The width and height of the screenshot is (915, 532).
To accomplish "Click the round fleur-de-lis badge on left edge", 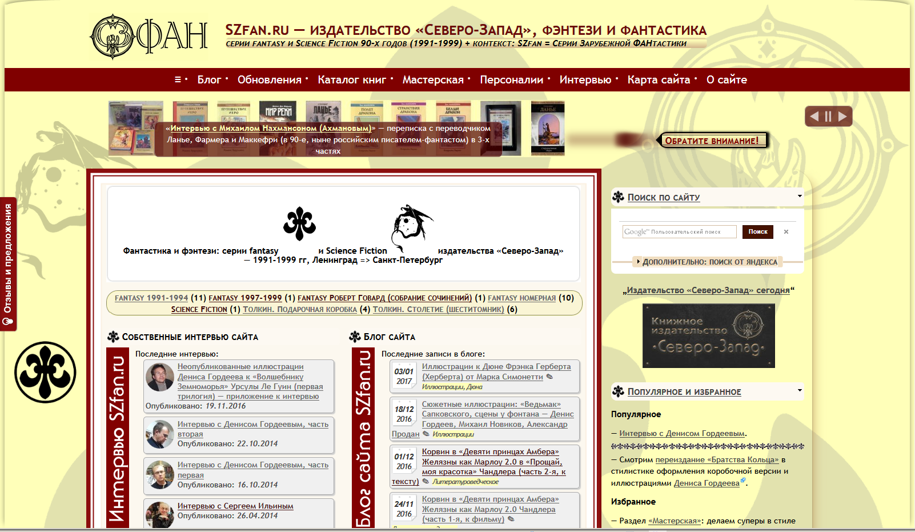I will [45, 373].
